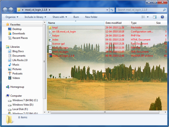Click the breadcrumb arrow before mod_cd_login_1.1.8
169x127 pixels.
23,10
